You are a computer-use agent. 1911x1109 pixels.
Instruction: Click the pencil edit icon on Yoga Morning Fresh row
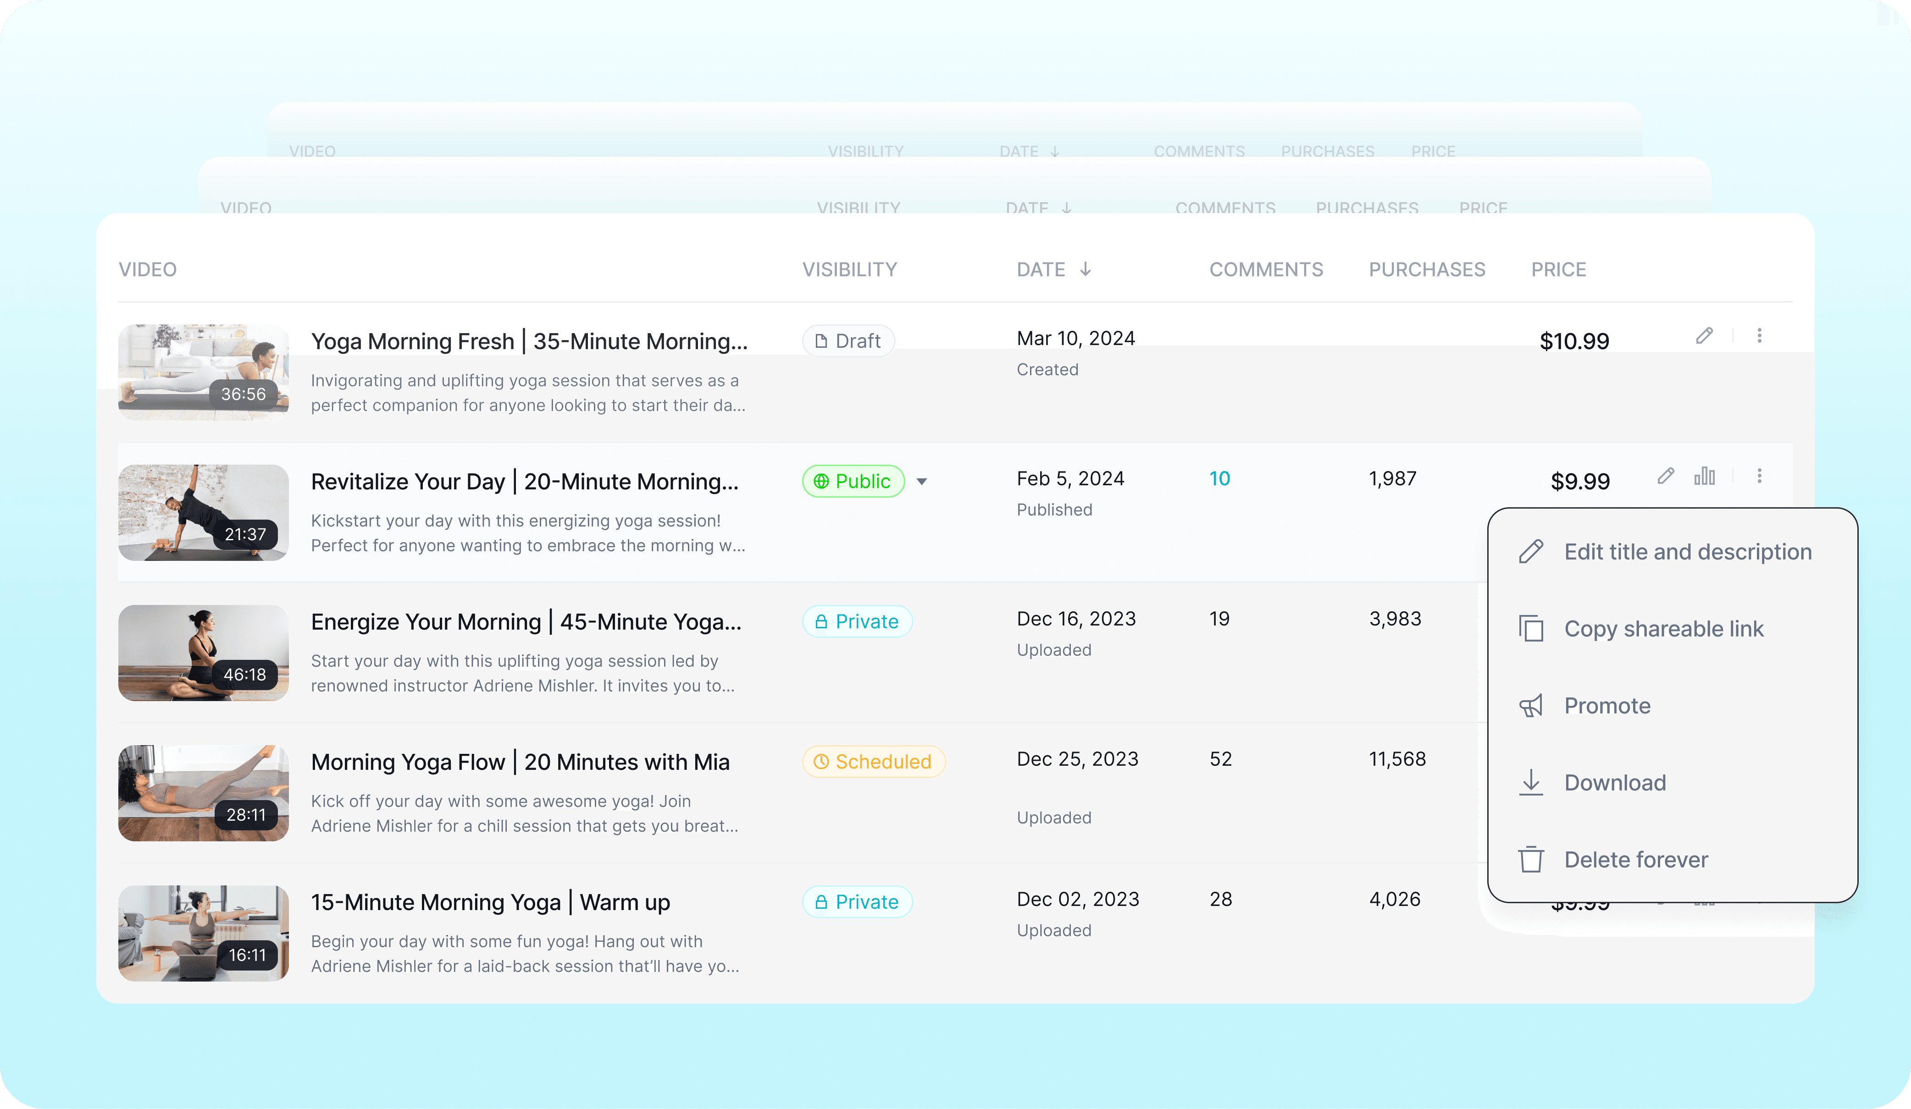click(1704, 336)
